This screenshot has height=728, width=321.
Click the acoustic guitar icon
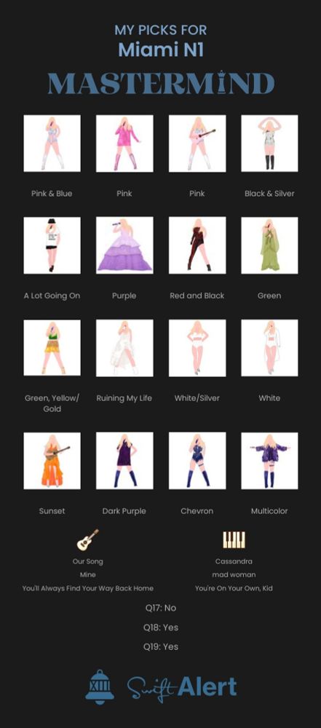pos(88,539)
